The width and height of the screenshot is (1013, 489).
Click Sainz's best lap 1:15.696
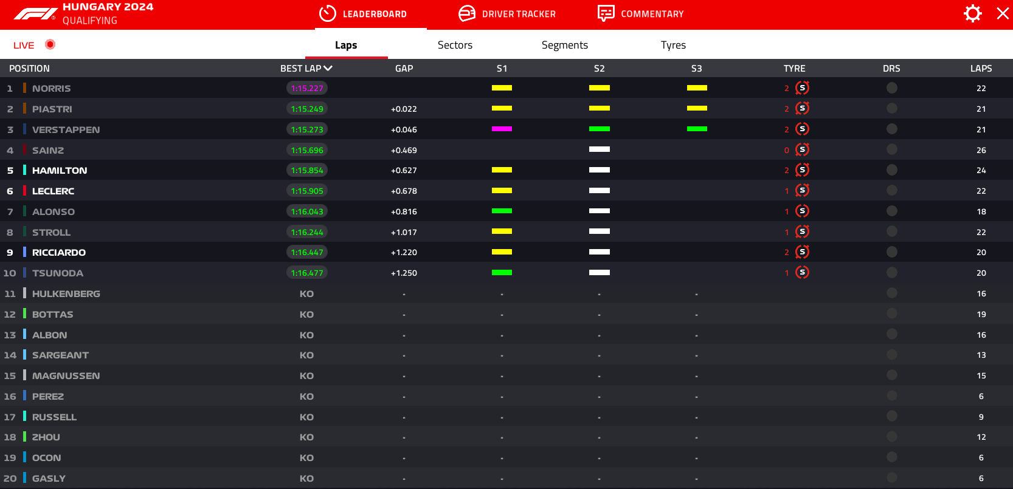pyautogui.click(x=307, y=150)
